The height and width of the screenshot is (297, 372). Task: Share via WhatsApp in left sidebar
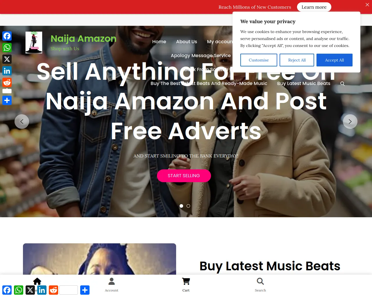pyautogui.click(x=7, y=48)
